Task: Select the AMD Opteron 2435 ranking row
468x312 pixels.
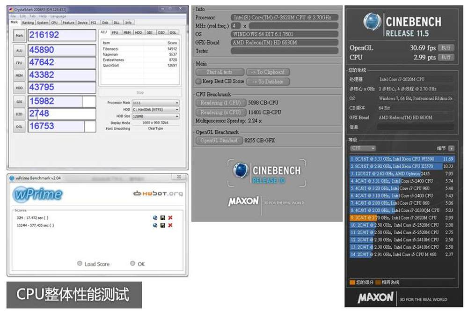Action: (402, 174)
